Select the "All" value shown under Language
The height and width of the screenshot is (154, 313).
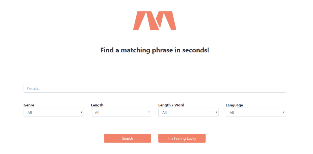click(232, 112)
